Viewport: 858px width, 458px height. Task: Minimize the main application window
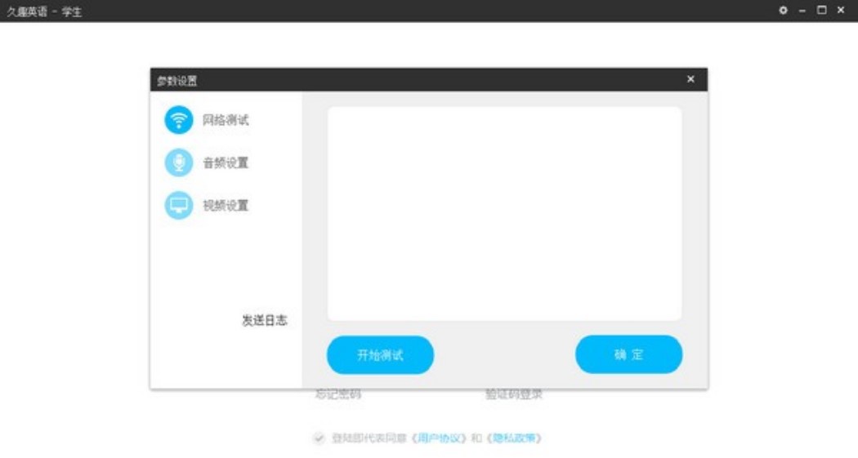coord(802,11)
